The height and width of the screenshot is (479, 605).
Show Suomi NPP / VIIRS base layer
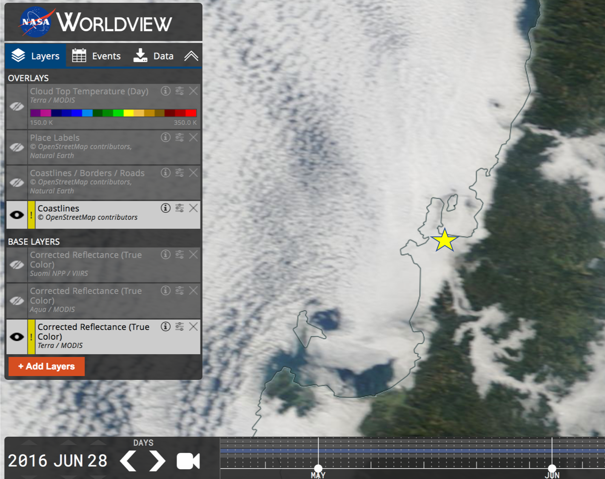coord(17,264)
